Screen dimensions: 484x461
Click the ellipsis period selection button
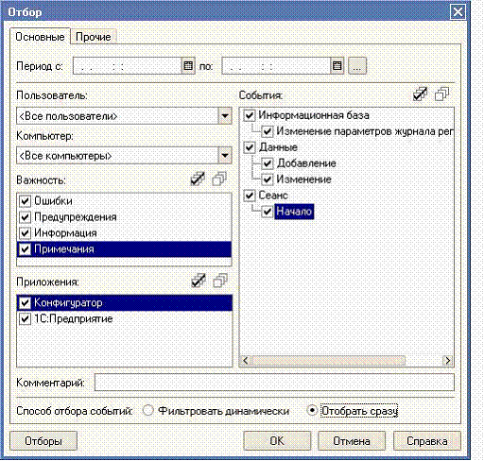coord(357,66)
